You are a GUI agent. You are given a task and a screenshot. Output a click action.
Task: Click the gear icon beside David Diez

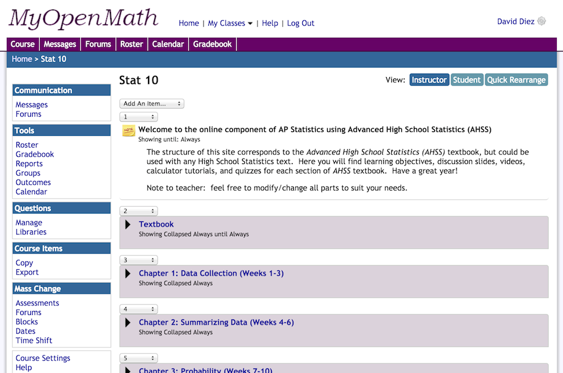pyautogui.click(x=542, y=21)
